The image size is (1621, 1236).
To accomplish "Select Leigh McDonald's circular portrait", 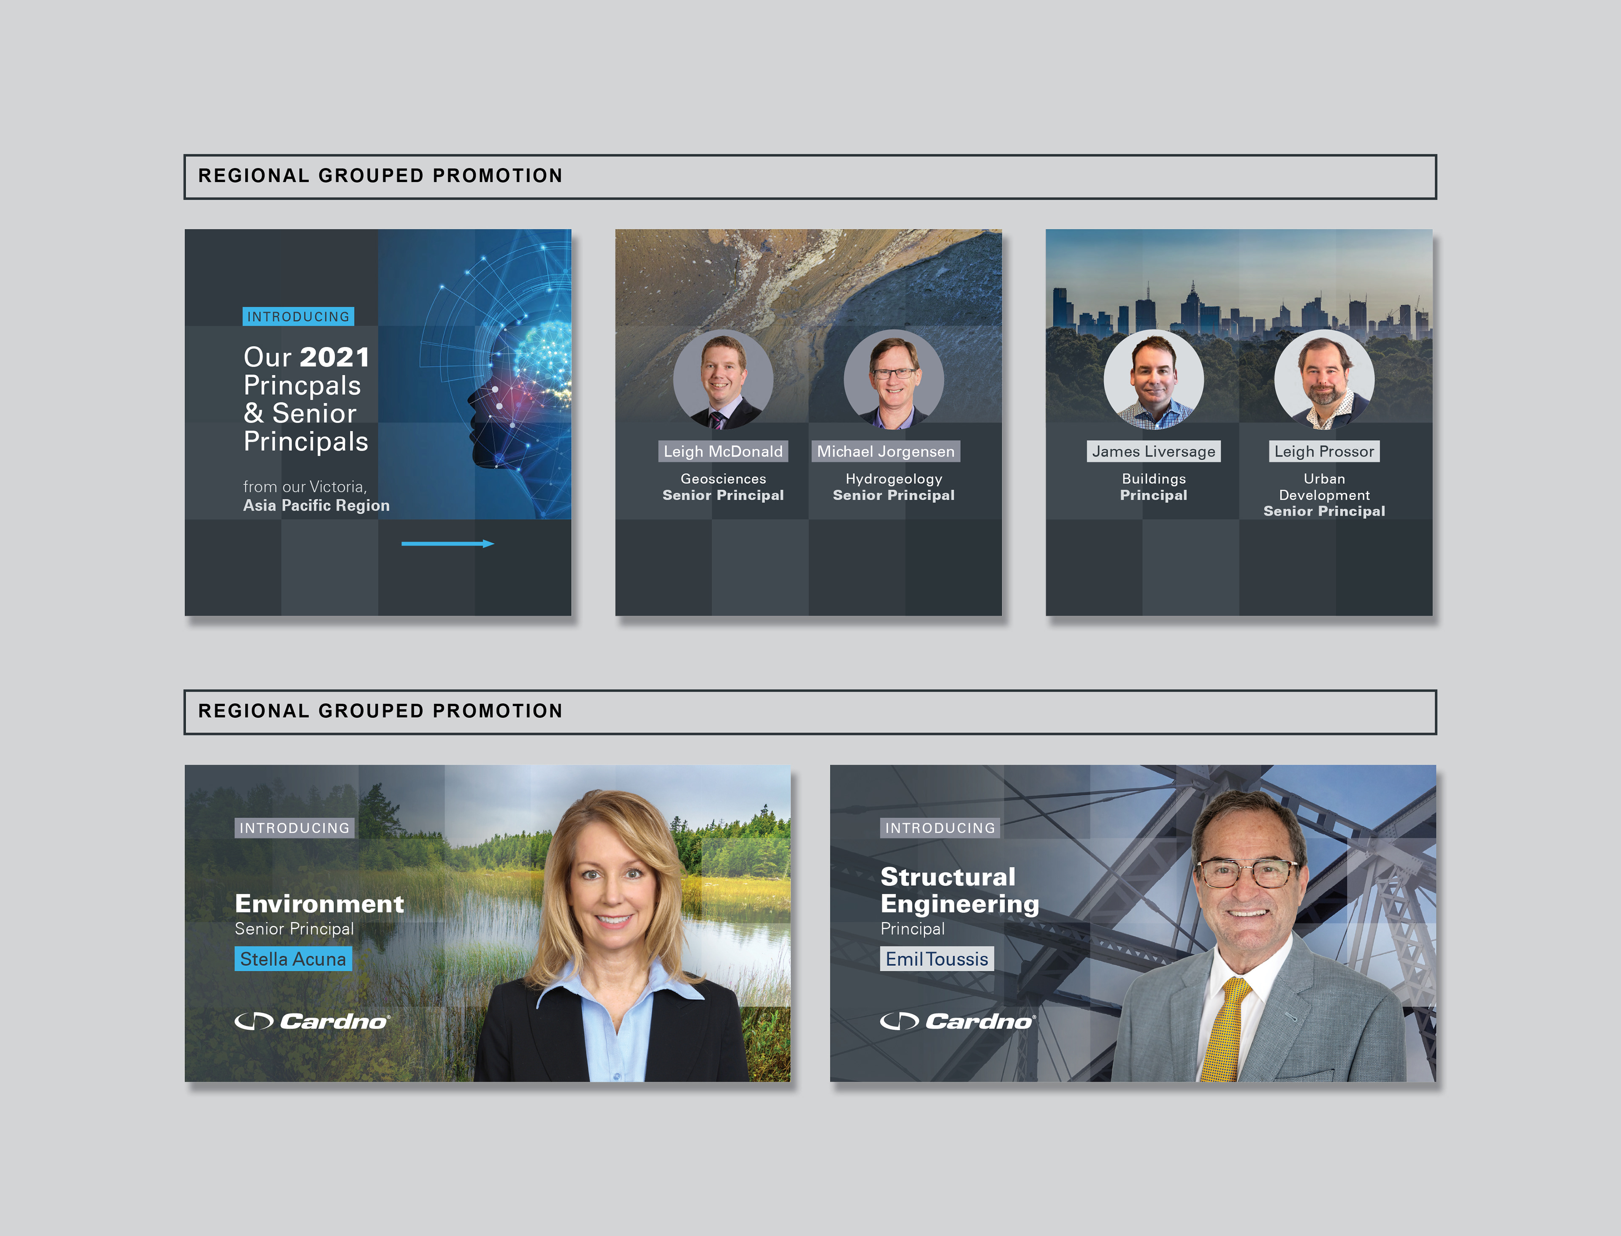I will [723, 379].
